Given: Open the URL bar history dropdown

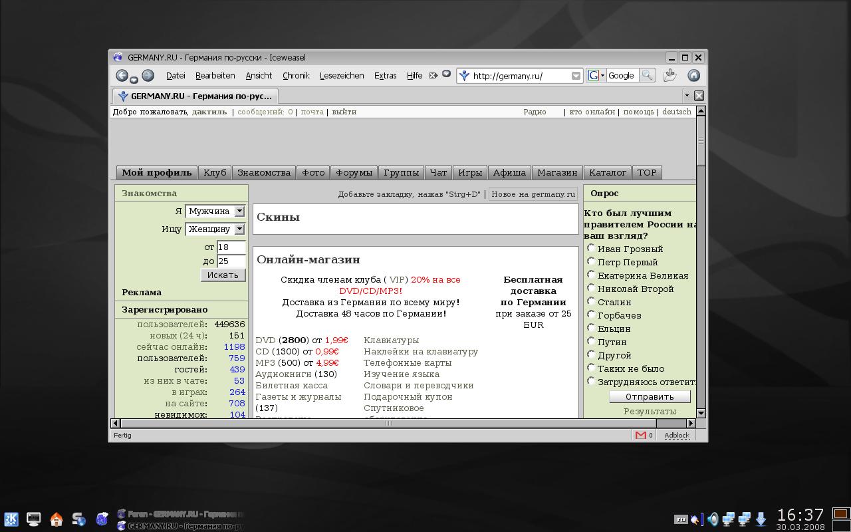Looking at the screenshot, I should tap(576, 76).
